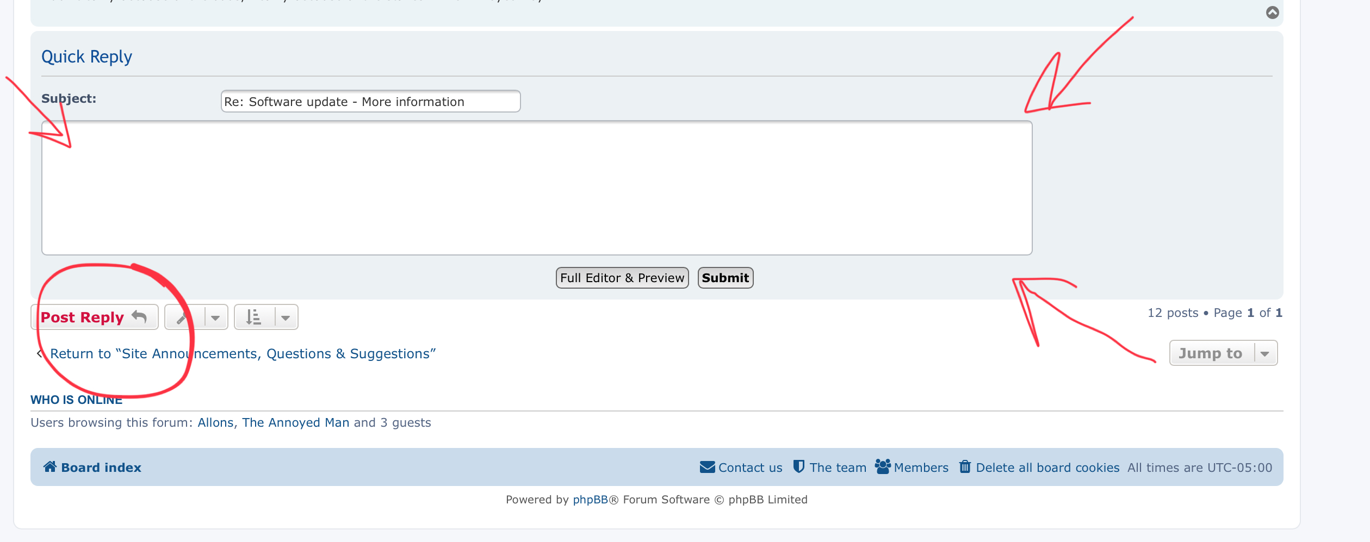The height and width of the screenshot is (542, 1370).
Task: Click the sort order display icon
Action: [253, 317]
